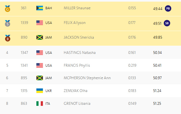Click Shericka Jackson's Jamaica flag
Image resolution: width=181 pixels, height=114 pixels.
40,38
